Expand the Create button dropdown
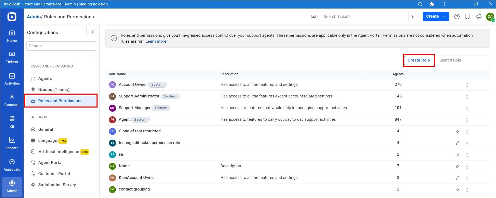 pos(444,16)
